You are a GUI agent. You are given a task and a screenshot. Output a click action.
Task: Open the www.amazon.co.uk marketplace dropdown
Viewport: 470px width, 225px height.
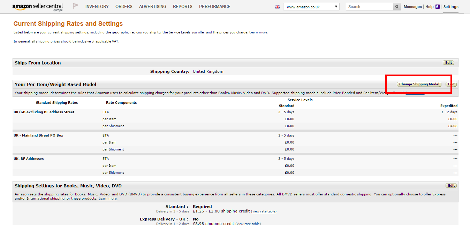click(311, 7)
